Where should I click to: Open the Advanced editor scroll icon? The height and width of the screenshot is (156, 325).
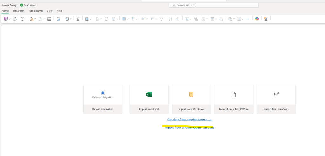(x=106, y=19)
